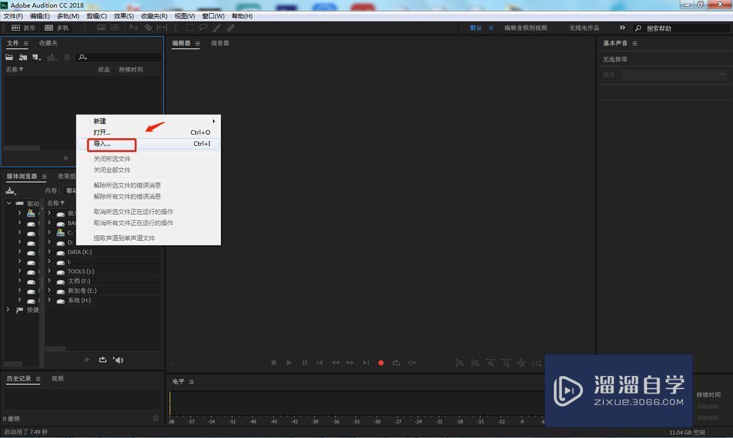Open 帮助(H) menu in menu bar
The width and height of the screenshot is (733, 438).
point(242,16)
